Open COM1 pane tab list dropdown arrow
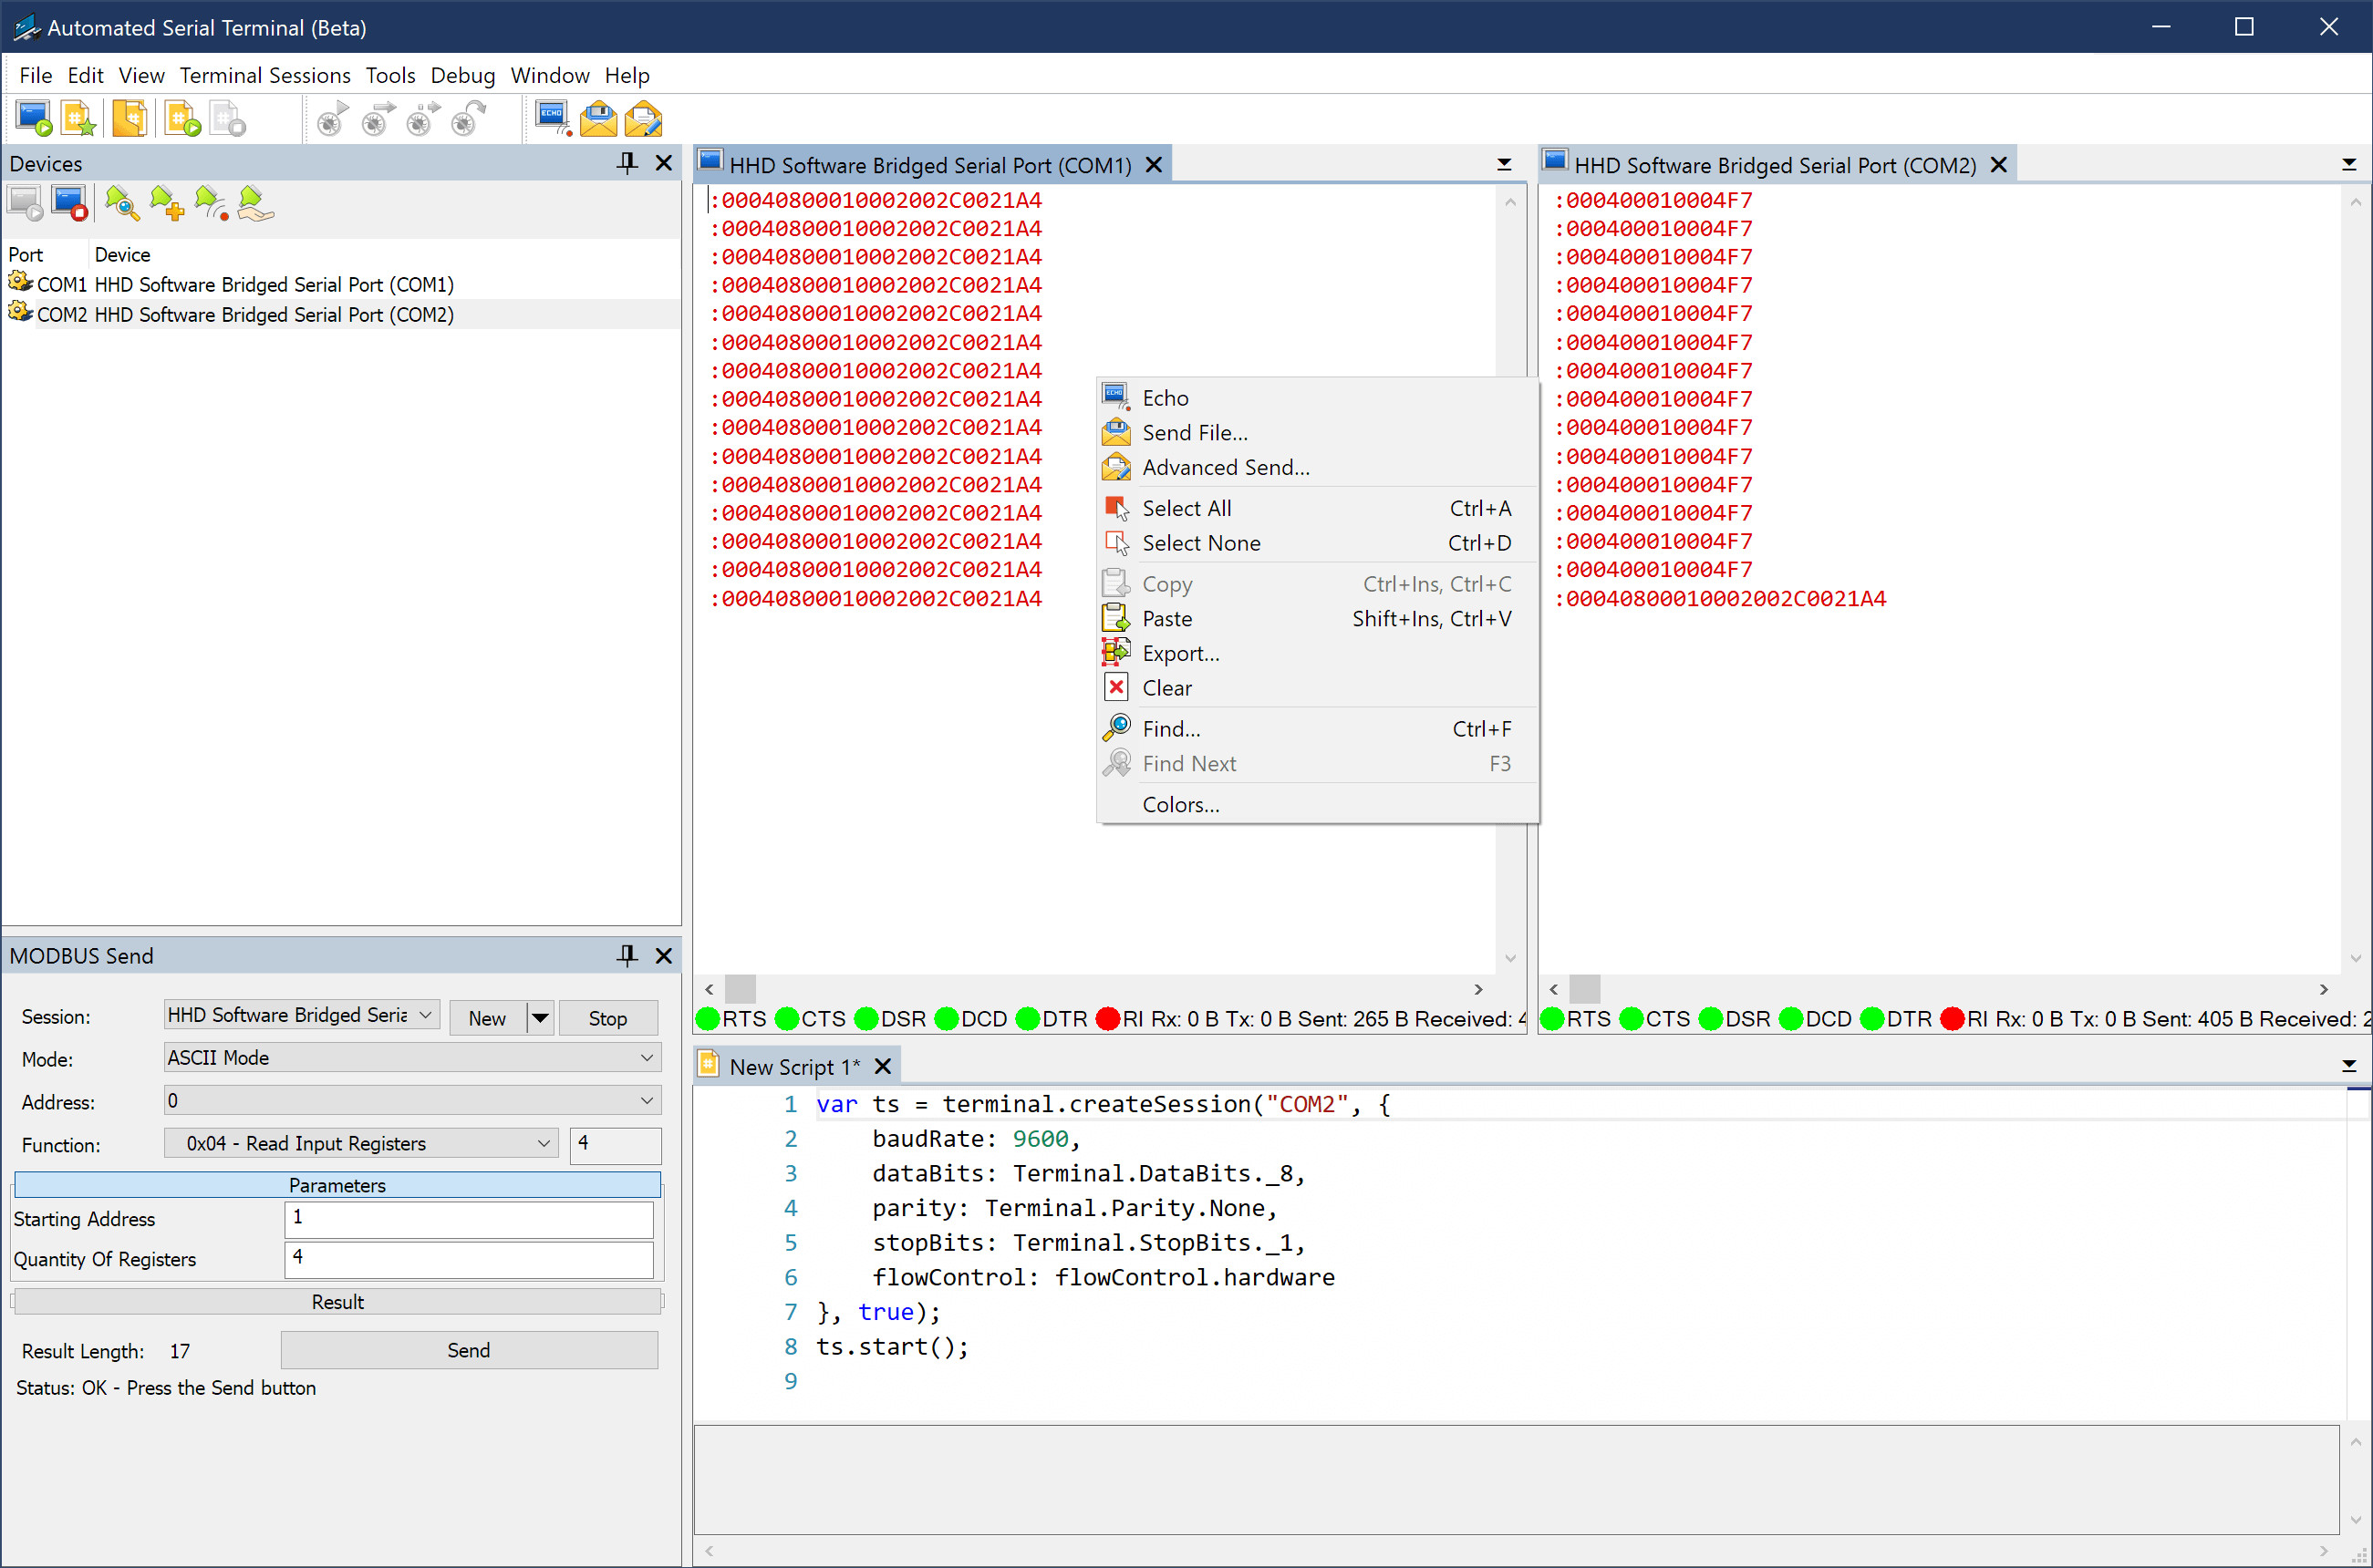The height and width of the screenshot is (1568, 2373). coord(1504,165)
